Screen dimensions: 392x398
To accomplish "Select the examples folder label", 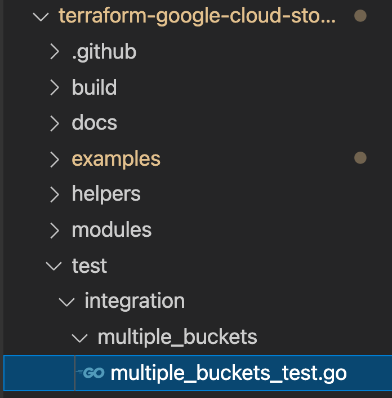I will [x=116, y=159].
